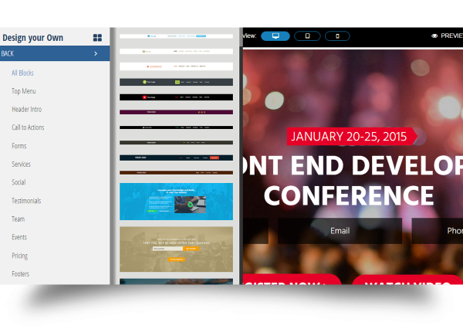
Task: Open the Team category
Action: coord(18,219)
